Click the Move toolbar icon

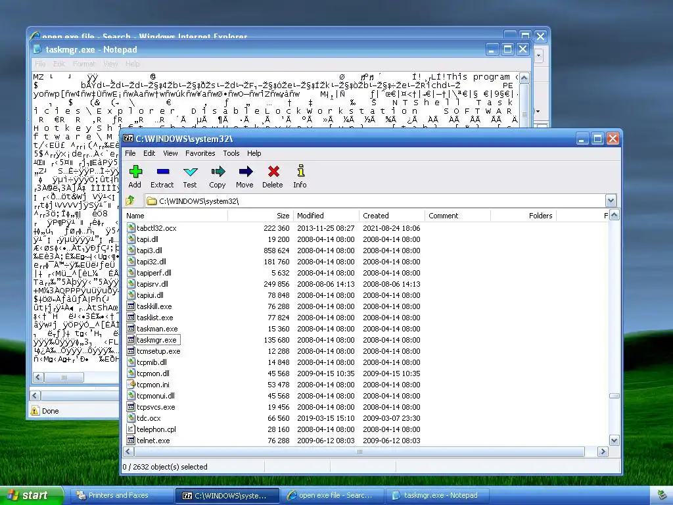[x=245, y=172]
